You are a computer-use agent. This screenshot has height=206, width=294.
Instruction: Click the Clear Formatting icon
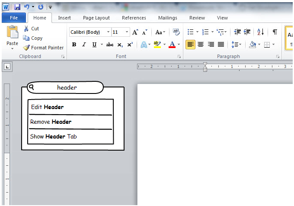[x=176, y=32]
